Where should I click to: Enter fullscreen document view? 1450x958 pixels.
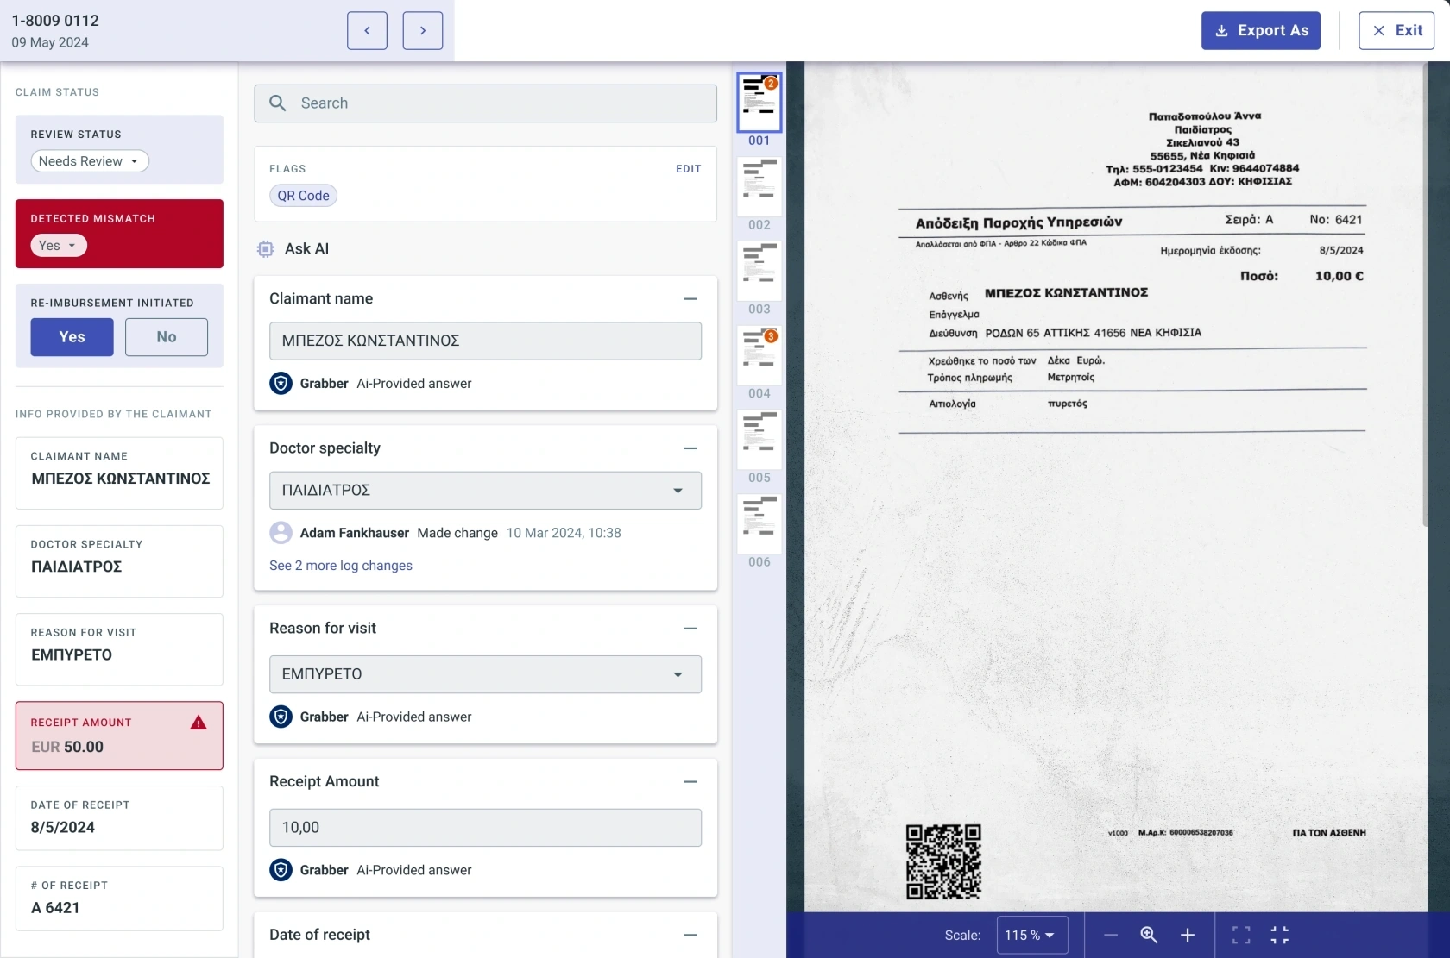[1241, 935]
